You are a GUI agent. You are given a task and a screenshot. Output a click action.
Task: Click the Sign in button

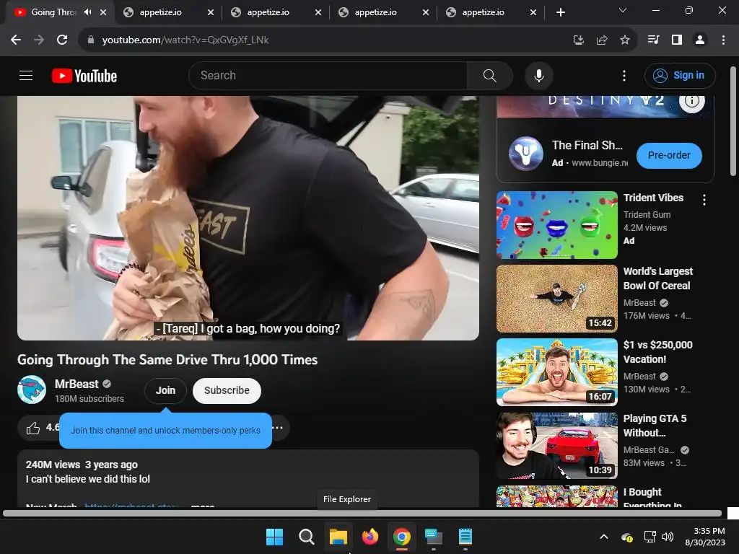coord(680,75)
